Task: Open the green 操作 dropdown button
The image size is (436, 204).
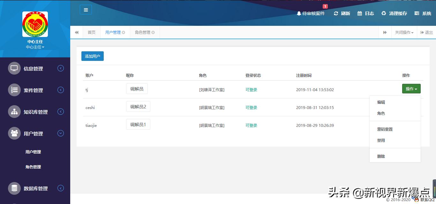Action: [x=411, y=89]
